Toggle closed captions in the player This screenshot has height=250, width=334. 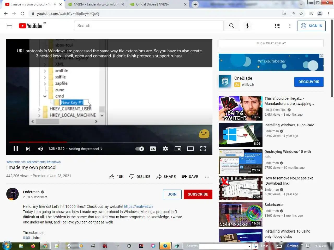coord(153,149)
